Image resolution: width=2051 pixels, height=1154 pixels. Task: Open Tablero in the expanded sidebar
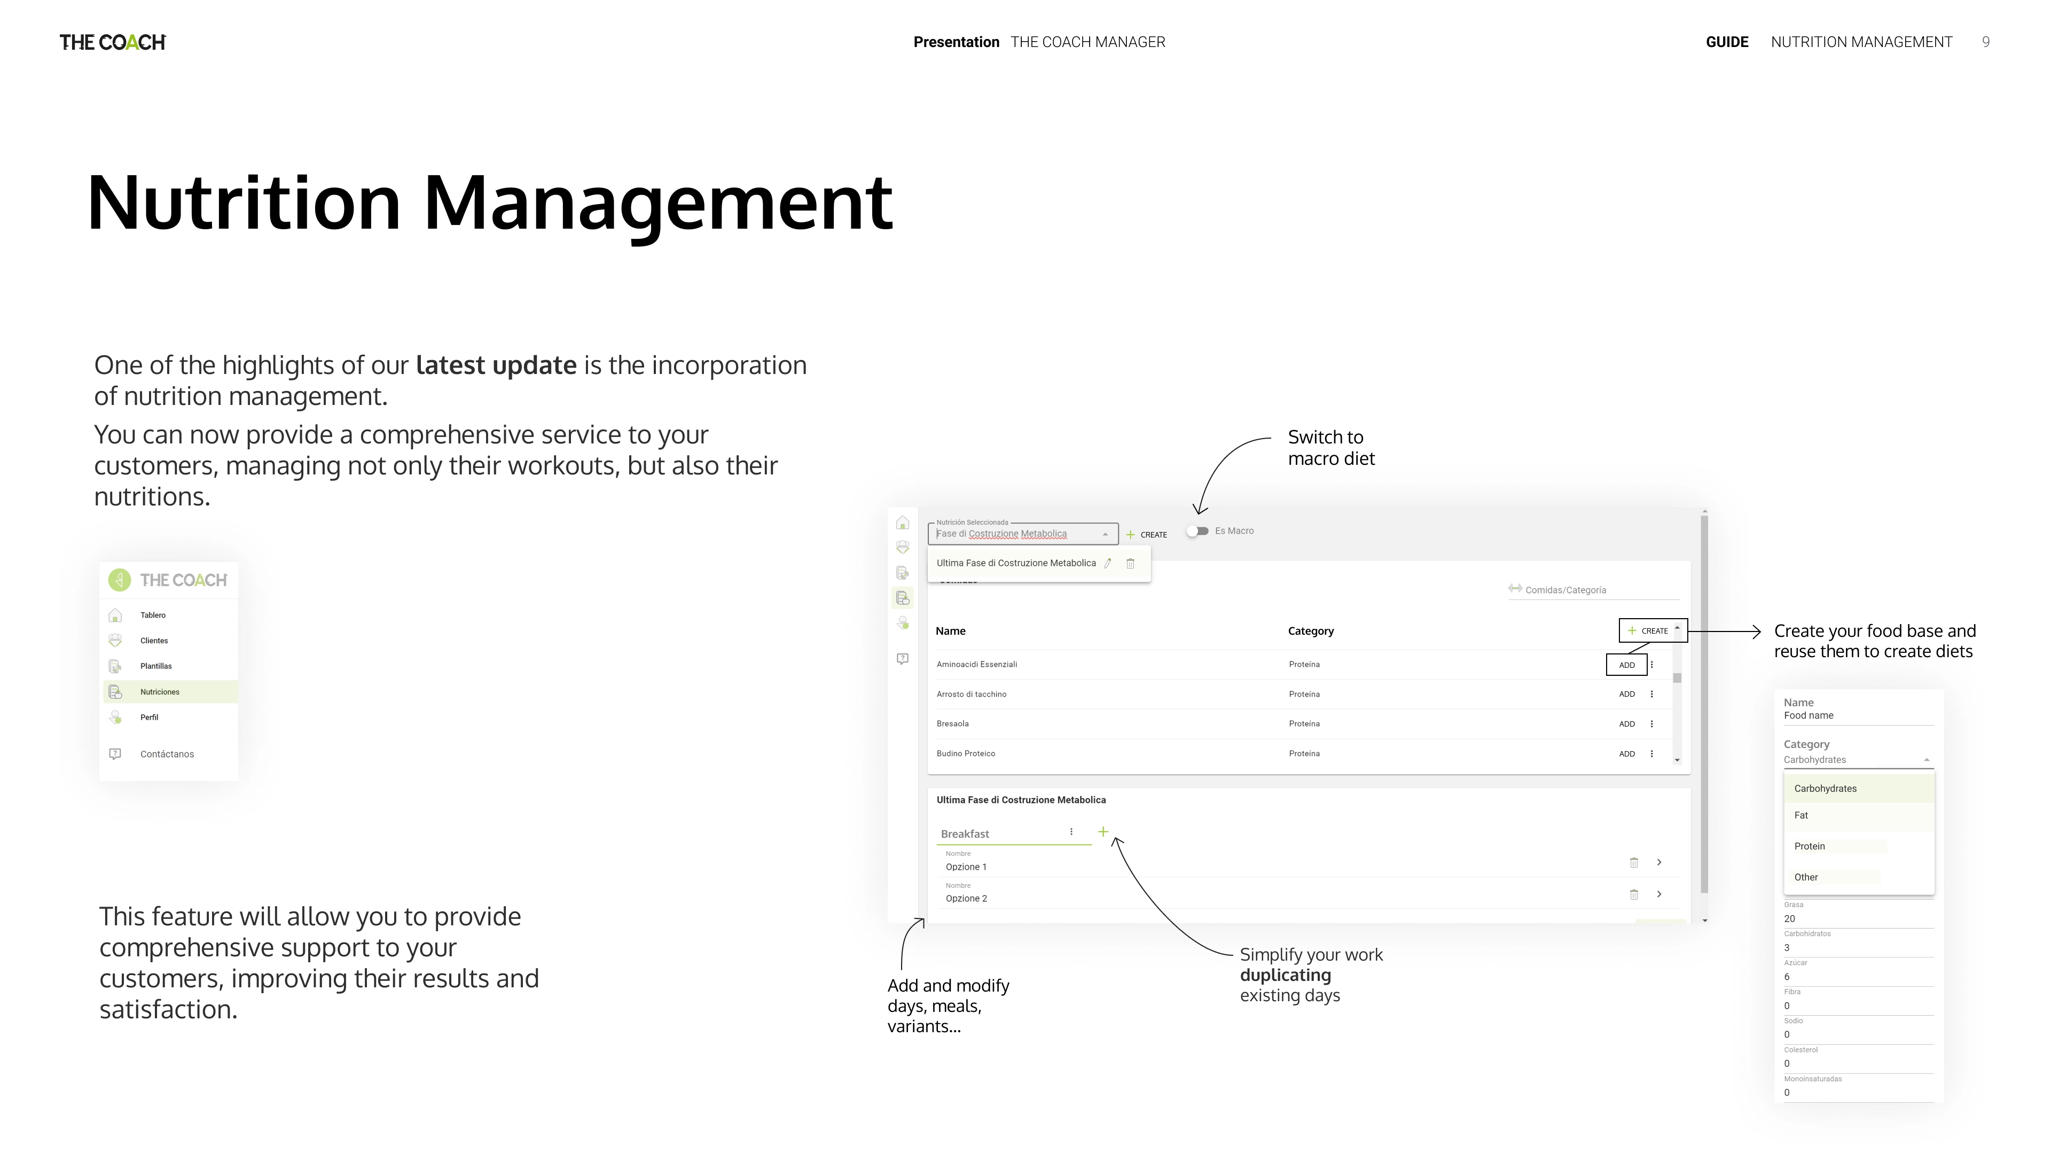pos(170,615)
